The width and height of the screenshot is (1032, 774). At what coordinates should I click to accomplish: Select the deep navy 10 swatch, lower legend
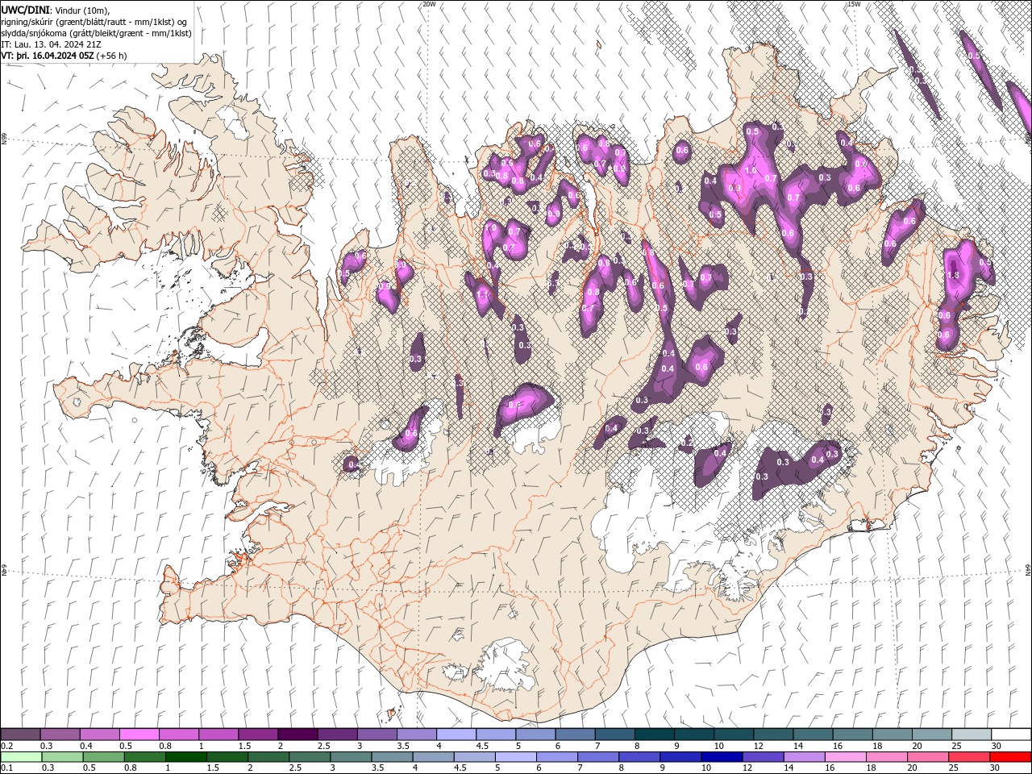(722, 757)
